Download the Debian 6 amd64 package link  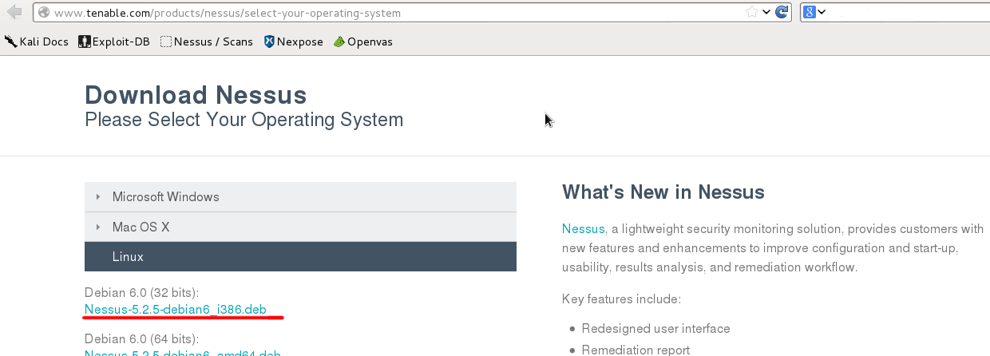(x=183, y=353)
